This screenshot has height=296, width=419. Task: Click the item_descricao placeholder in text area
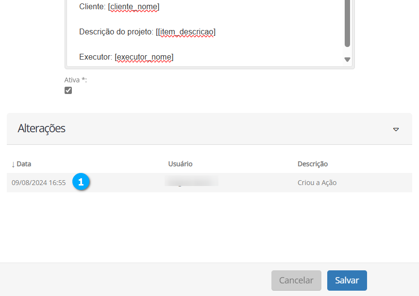(187, 32)
